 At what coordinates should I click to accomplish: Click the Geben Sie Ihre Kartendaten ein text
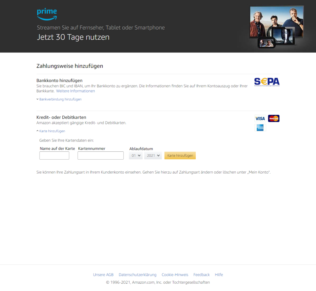coord(67,141)
